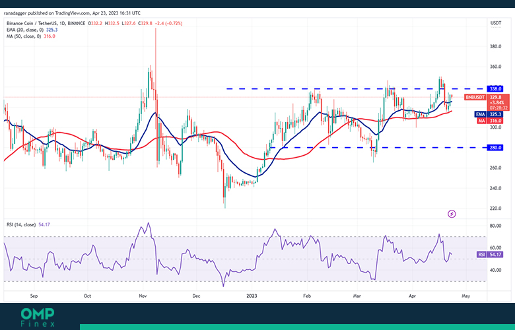Click the Mar label on time axis

pyautogui.click(x=357, y=296)
